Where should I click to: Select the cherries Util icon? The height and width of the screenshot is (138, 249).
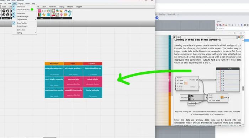(53, 15)
